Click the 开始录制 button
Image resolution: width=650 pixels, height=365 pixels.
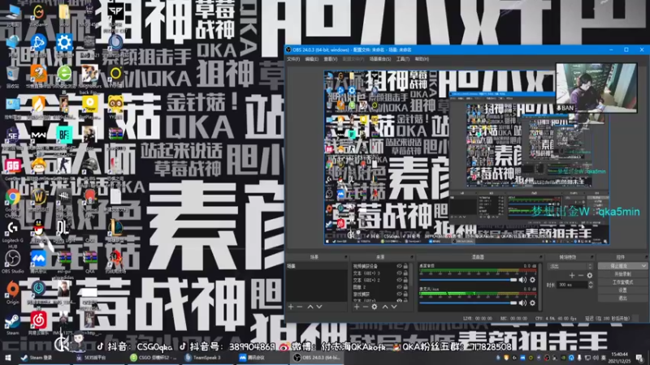coord(622,274)
